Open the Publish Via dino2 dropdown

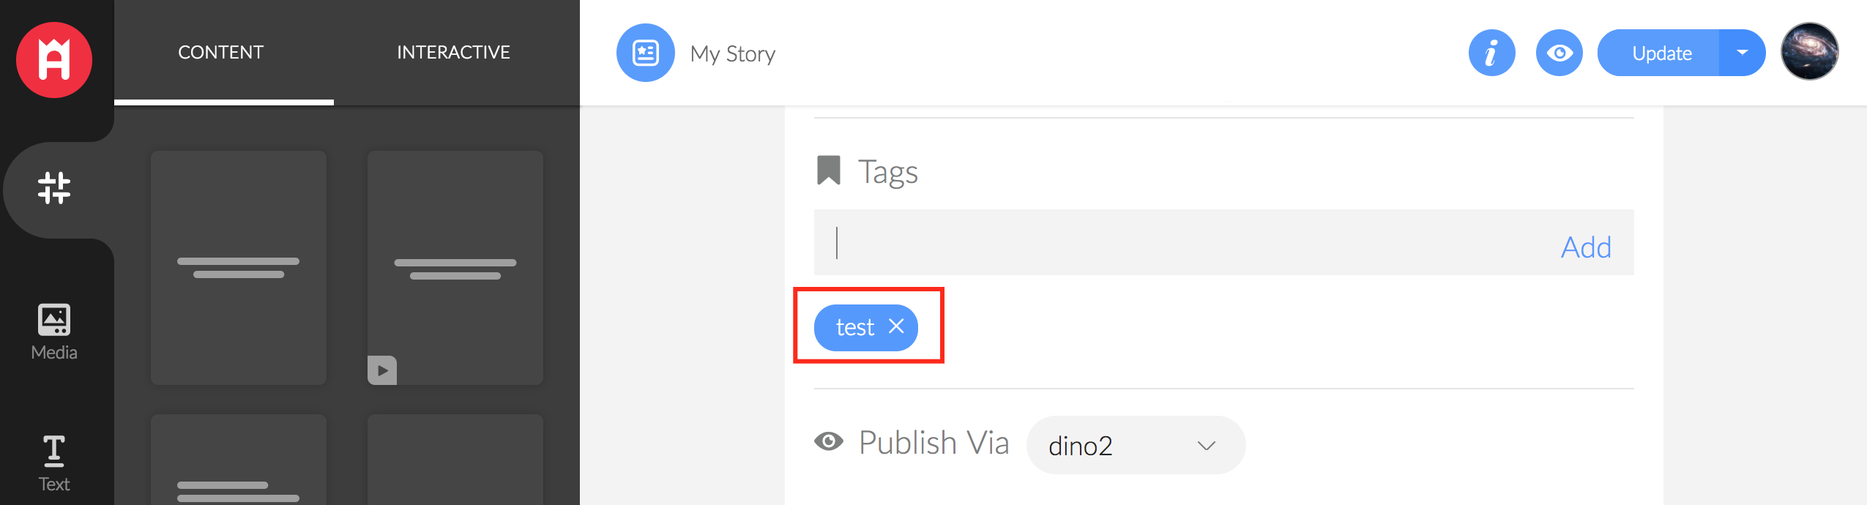coord(1135,445)
